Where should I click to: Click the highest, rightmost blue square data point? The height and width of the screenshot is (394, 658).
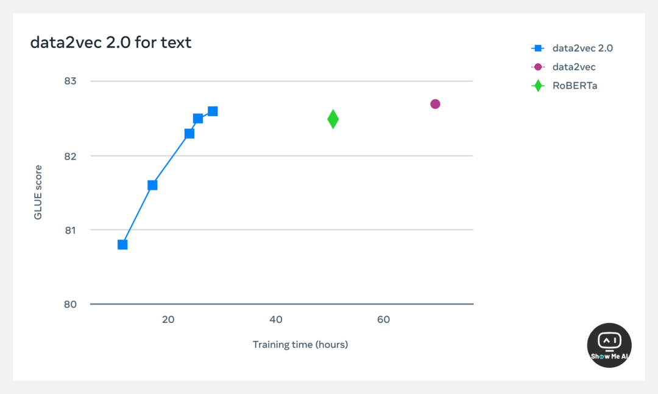[x=213, y=111]
